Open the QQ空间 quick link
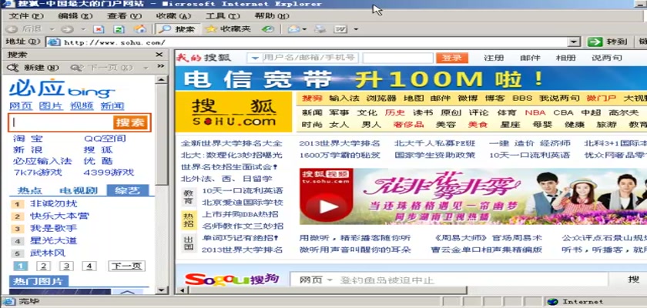Screen dimensions: 647x308 point(106,139)
